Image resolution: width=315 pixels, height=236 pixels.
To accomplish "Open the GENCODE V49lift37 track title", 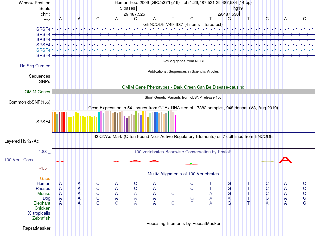I will (183, 25).
